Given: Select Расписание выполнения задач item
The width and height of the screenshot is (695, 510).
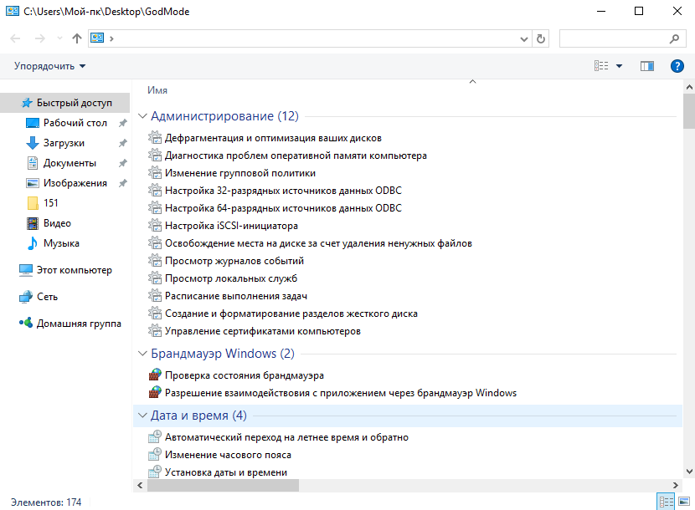Looking at the screenshot, I should tap(236, 296).
